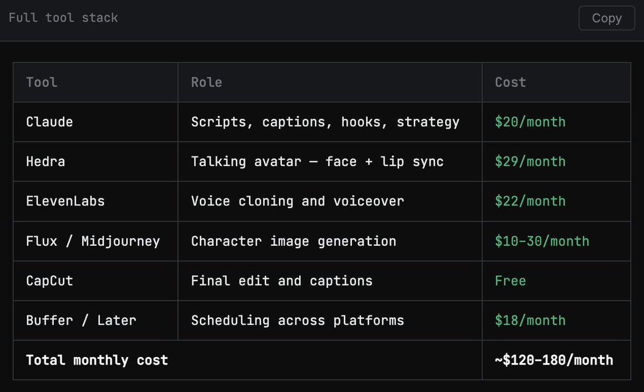This screenshot has height=392, width=644.
Task: Click the '$18/month' cost value
Action: [x=530, y=320]
